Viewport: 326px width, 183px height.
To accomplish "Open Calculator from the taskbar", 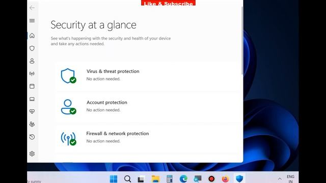I will point(170,178).
